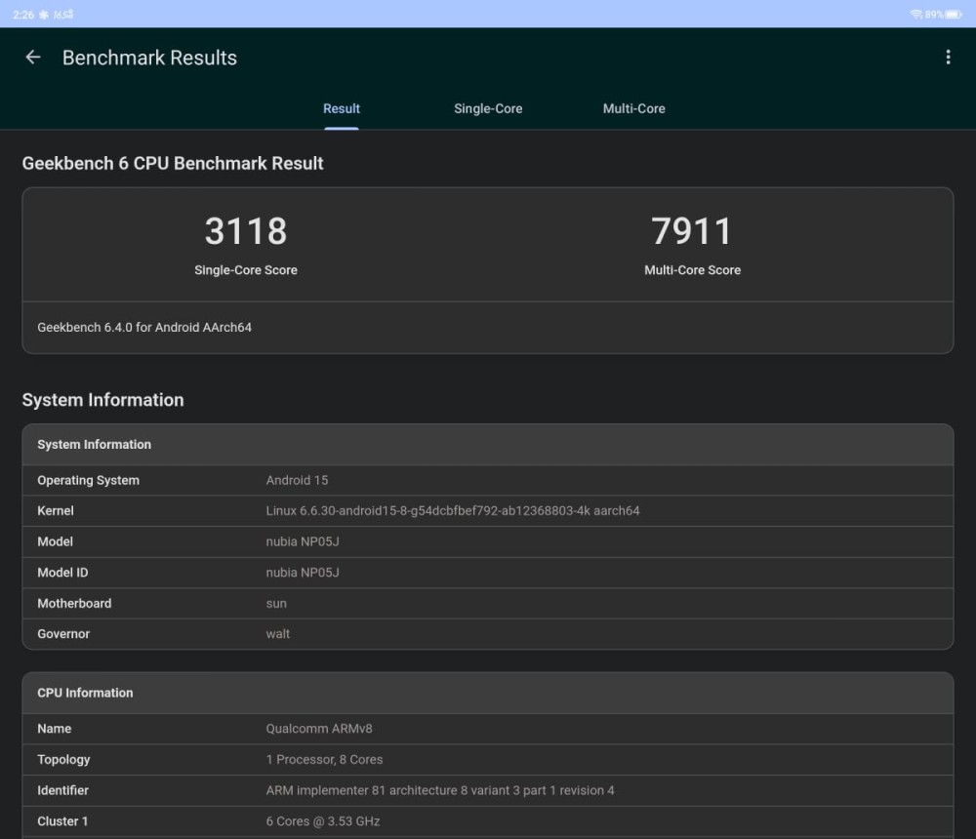
Task: Click the "Model" row label
Action: [55, 541]
